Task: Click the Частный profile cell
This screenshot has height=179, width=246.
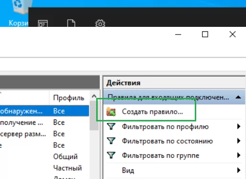Action: tap(67, 168)
